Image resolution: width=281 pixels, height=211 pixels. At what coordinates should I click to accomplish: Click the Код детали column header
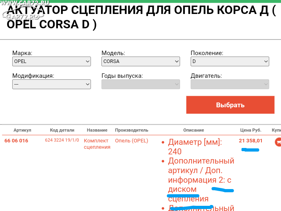click(x=62, y=130)
